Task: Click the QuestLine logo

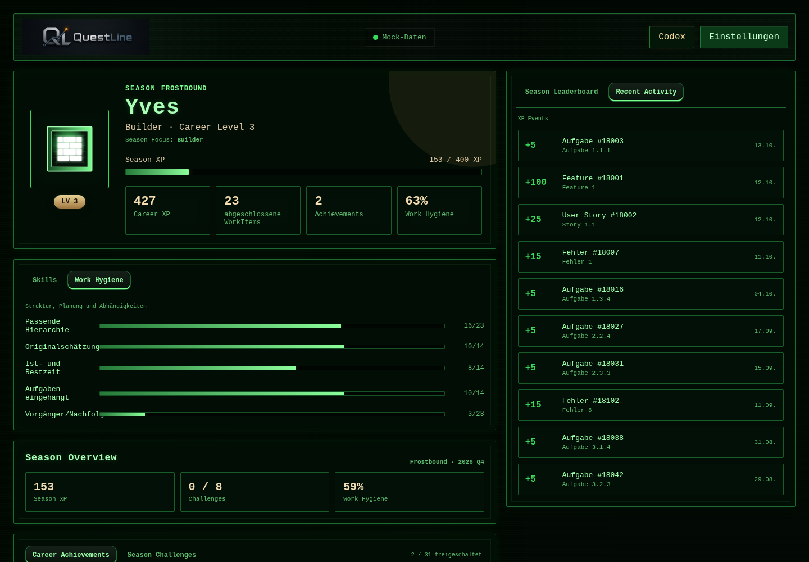Action: 86,37
